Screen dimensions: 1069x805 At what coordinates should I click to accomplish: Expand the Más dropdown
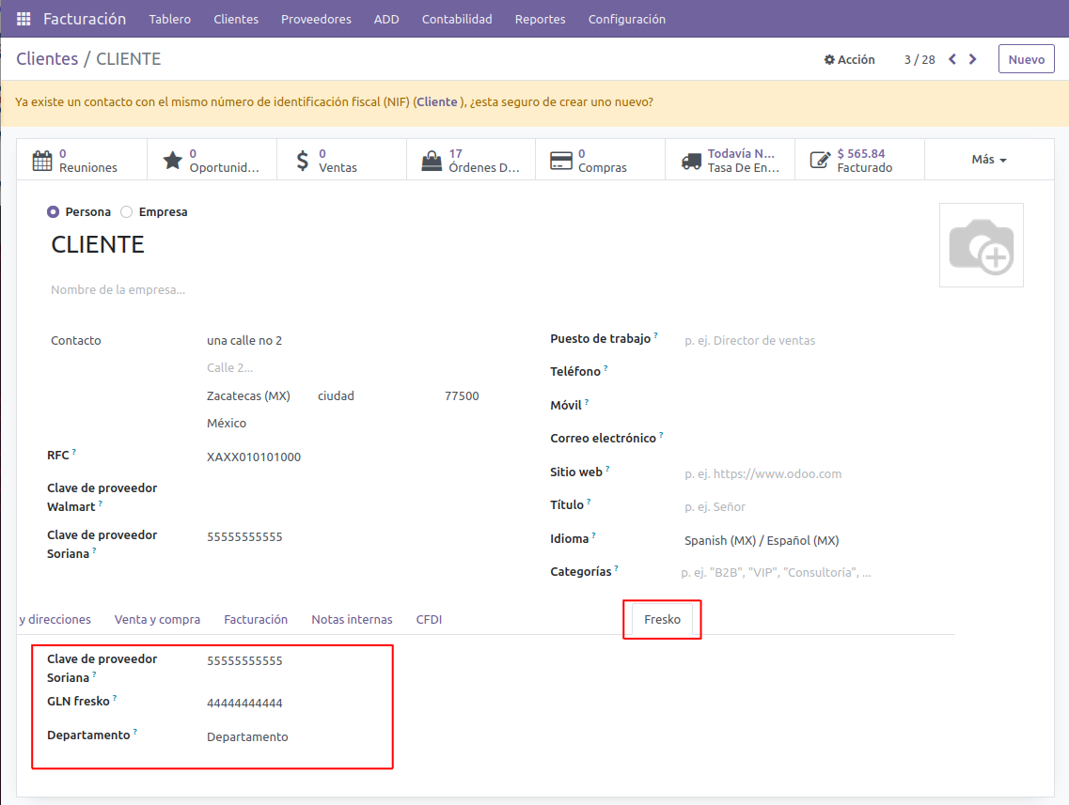click(988, 160)
